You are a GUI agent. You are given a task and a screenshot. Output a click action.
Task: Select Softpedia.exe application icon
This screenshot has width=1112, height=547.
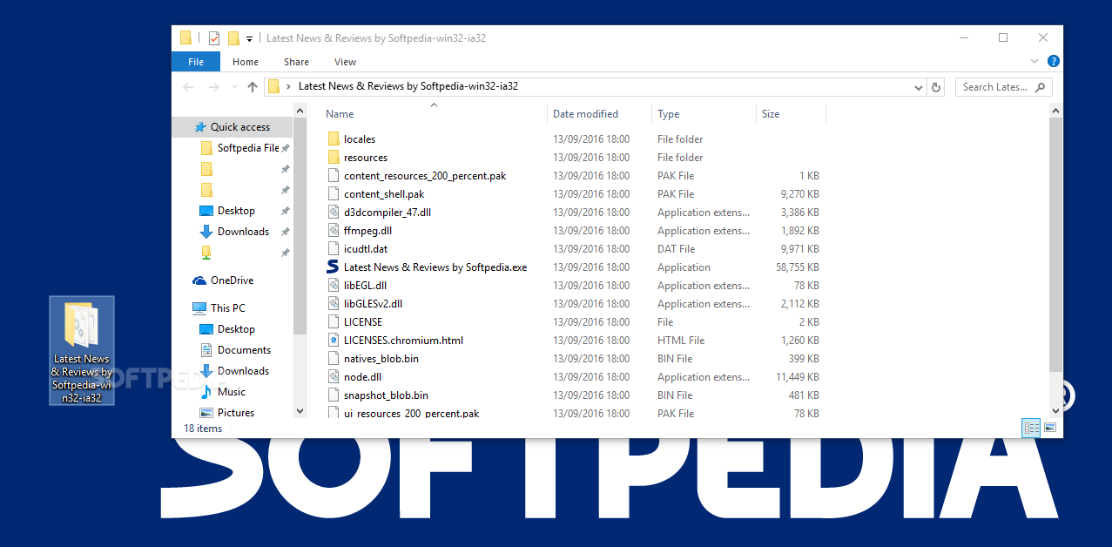coord(333,267)
